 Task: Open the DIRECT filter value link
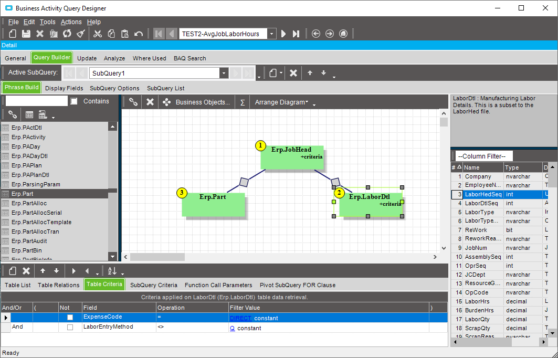click(x=240, y=318)
